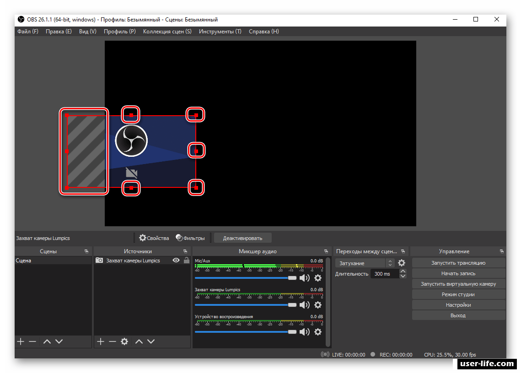The width and height of the screenshot is (521, 373).
Task: Adjust Устройство воспроизведения volume slider
Action: (246, 332)
